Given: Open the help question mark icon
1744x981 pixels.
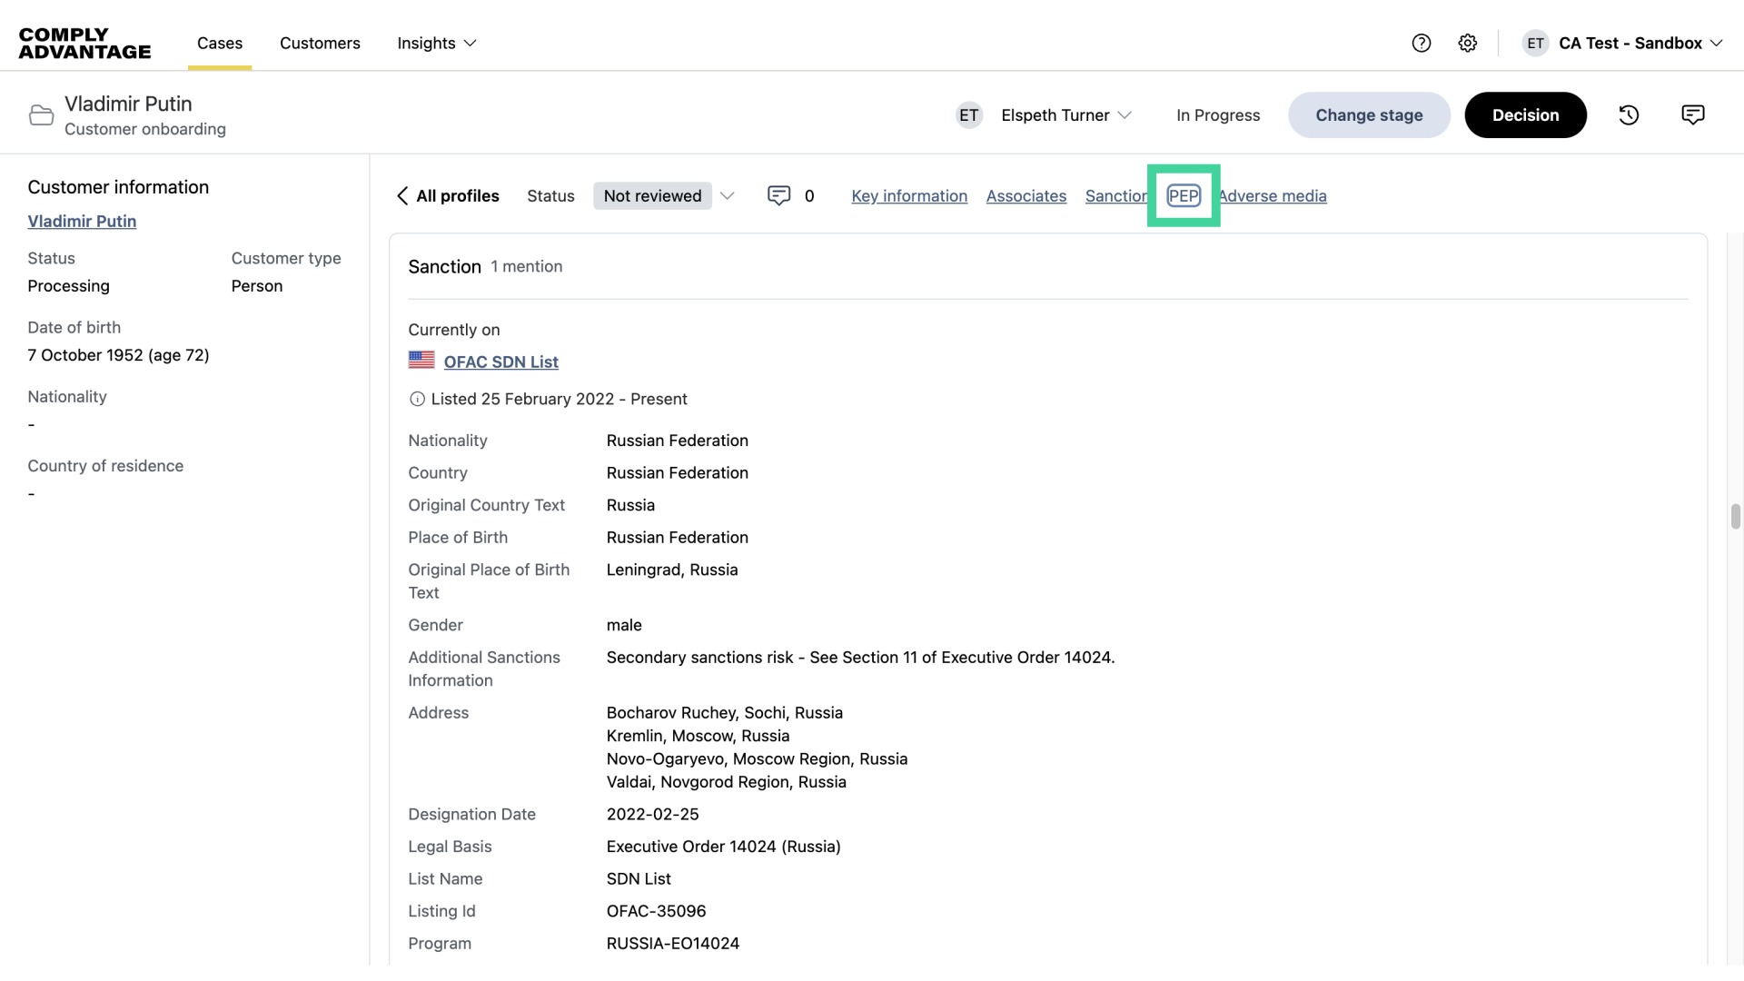Looking at the screenshot, I should click(1421, 43).
